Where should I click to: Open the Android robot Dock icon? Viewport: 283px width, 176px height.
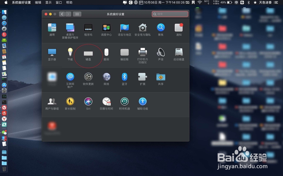pos(4,40)
